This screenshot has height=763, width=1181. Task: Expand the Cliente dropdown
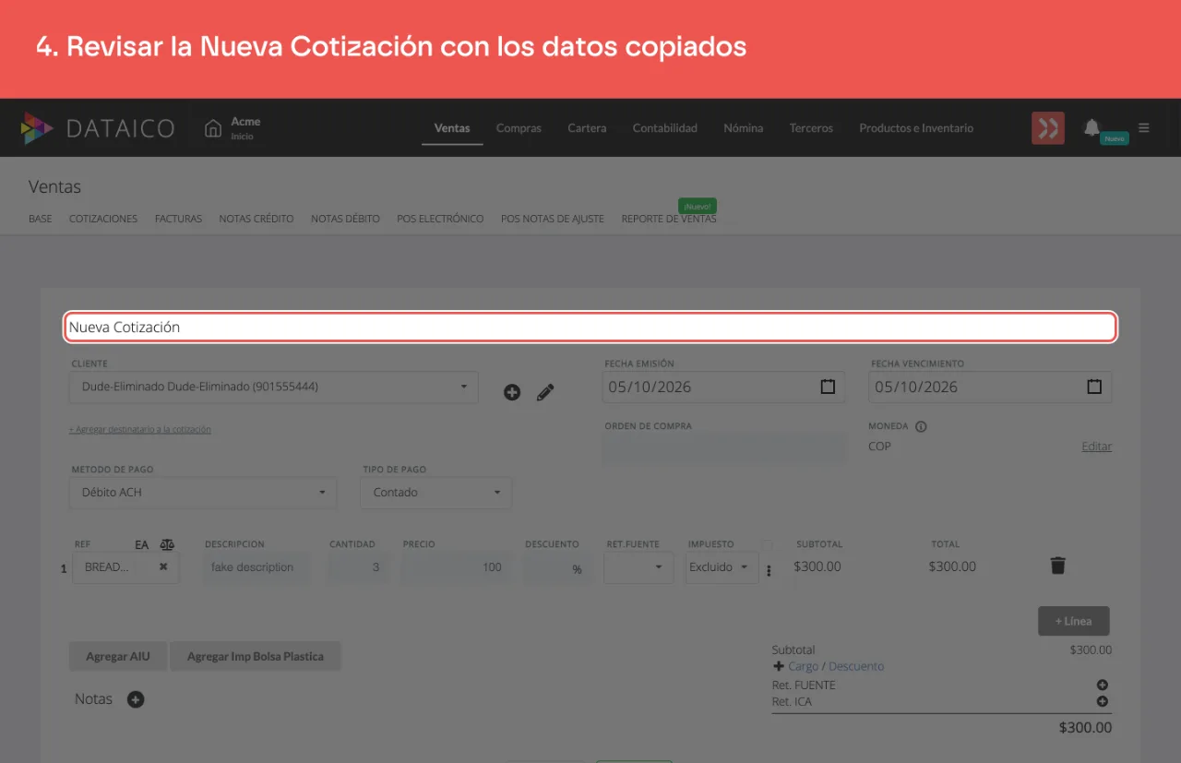pyautogui.click(x=273, y=387)
